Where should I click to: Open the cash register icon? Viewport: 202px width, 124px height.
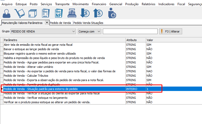(x=72, y=13)
